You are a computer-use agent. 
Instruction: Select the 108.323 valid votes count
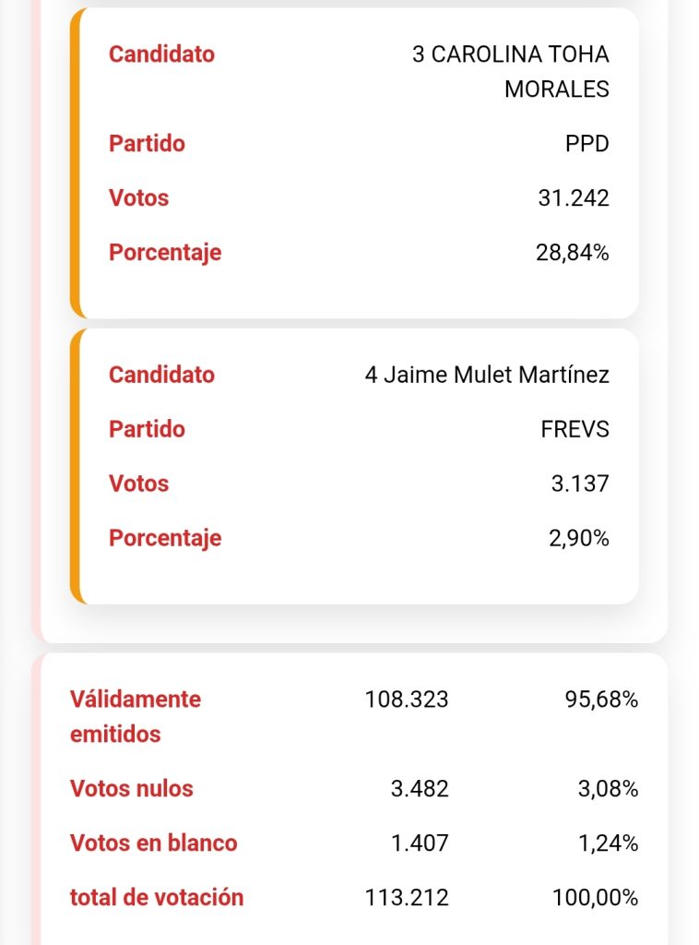(x=407, y=700)
